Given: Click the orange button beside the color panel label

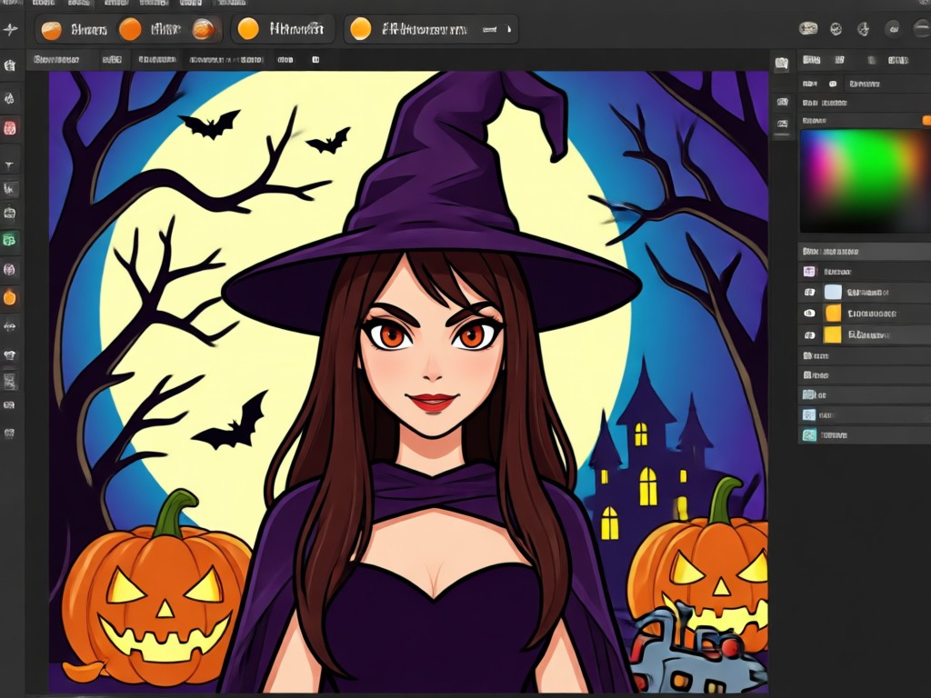Looking at the screenshot, I should (926, 121).
